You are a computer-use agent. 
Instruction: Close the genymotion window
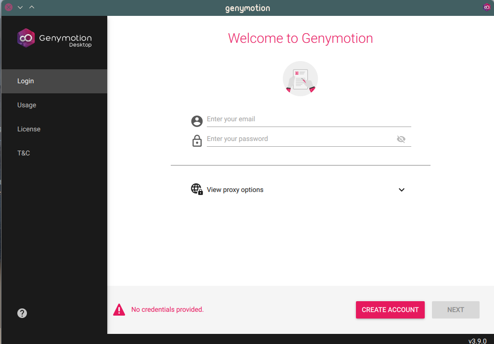(9, 7)
